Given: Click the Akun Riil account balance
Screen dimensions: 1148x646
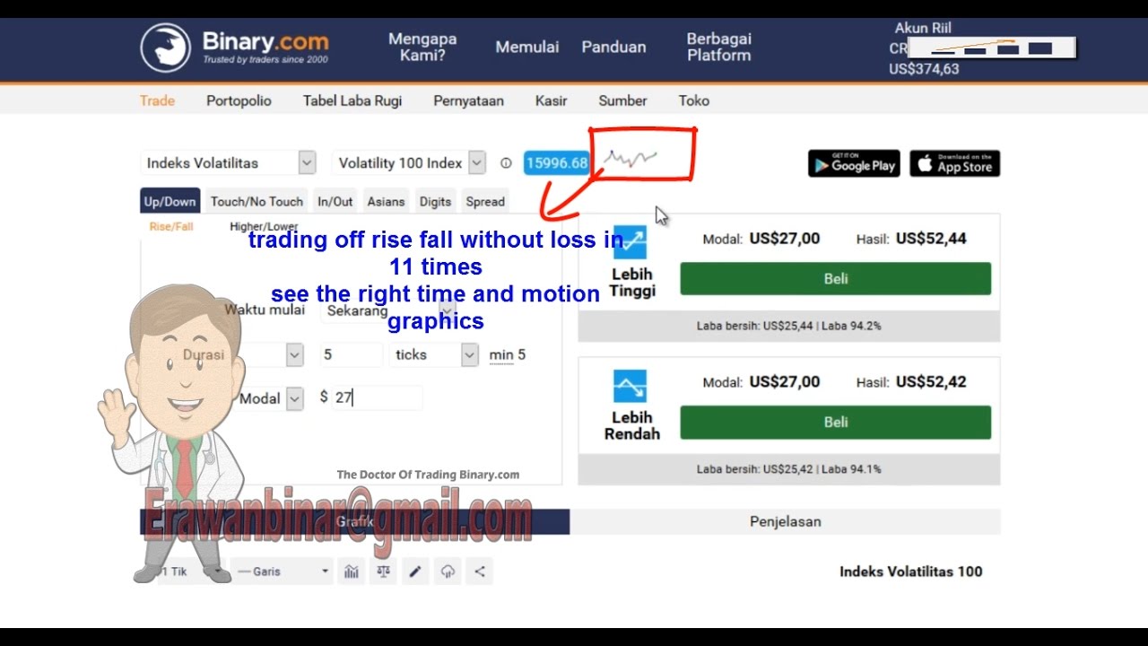Looking at the screenshot, I should 924,69.
